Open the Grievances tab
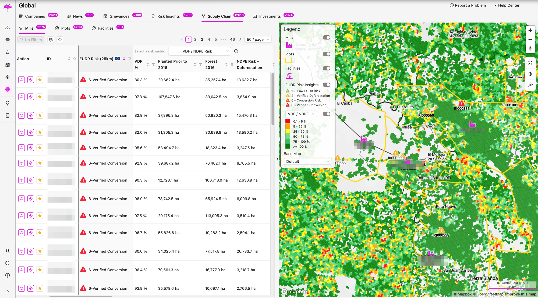 [119, 16]
